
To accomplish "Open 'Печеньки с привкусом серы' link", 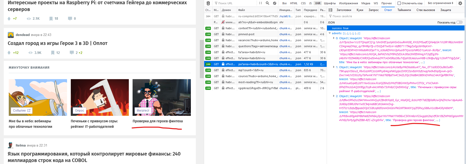I will click(94, 124).
